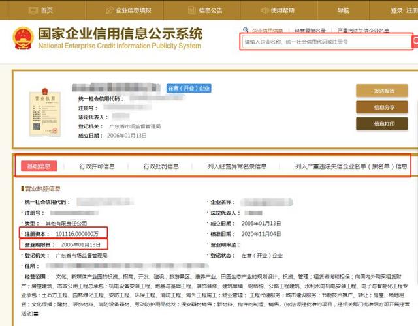Viewport: 418px width, 326px height.
Task: Click the 在营（开业）企业 status badge
Action: coord(189,89)
